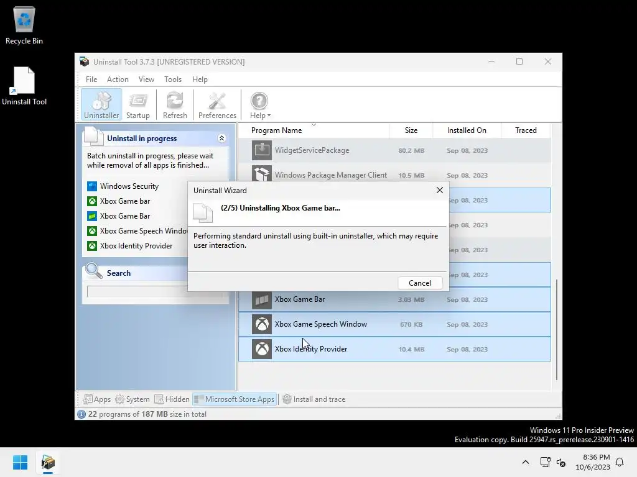Viewport: 637px width, 477px height.
Task: Collapse the Uninstall in progress panel
Action: point(222,139)
